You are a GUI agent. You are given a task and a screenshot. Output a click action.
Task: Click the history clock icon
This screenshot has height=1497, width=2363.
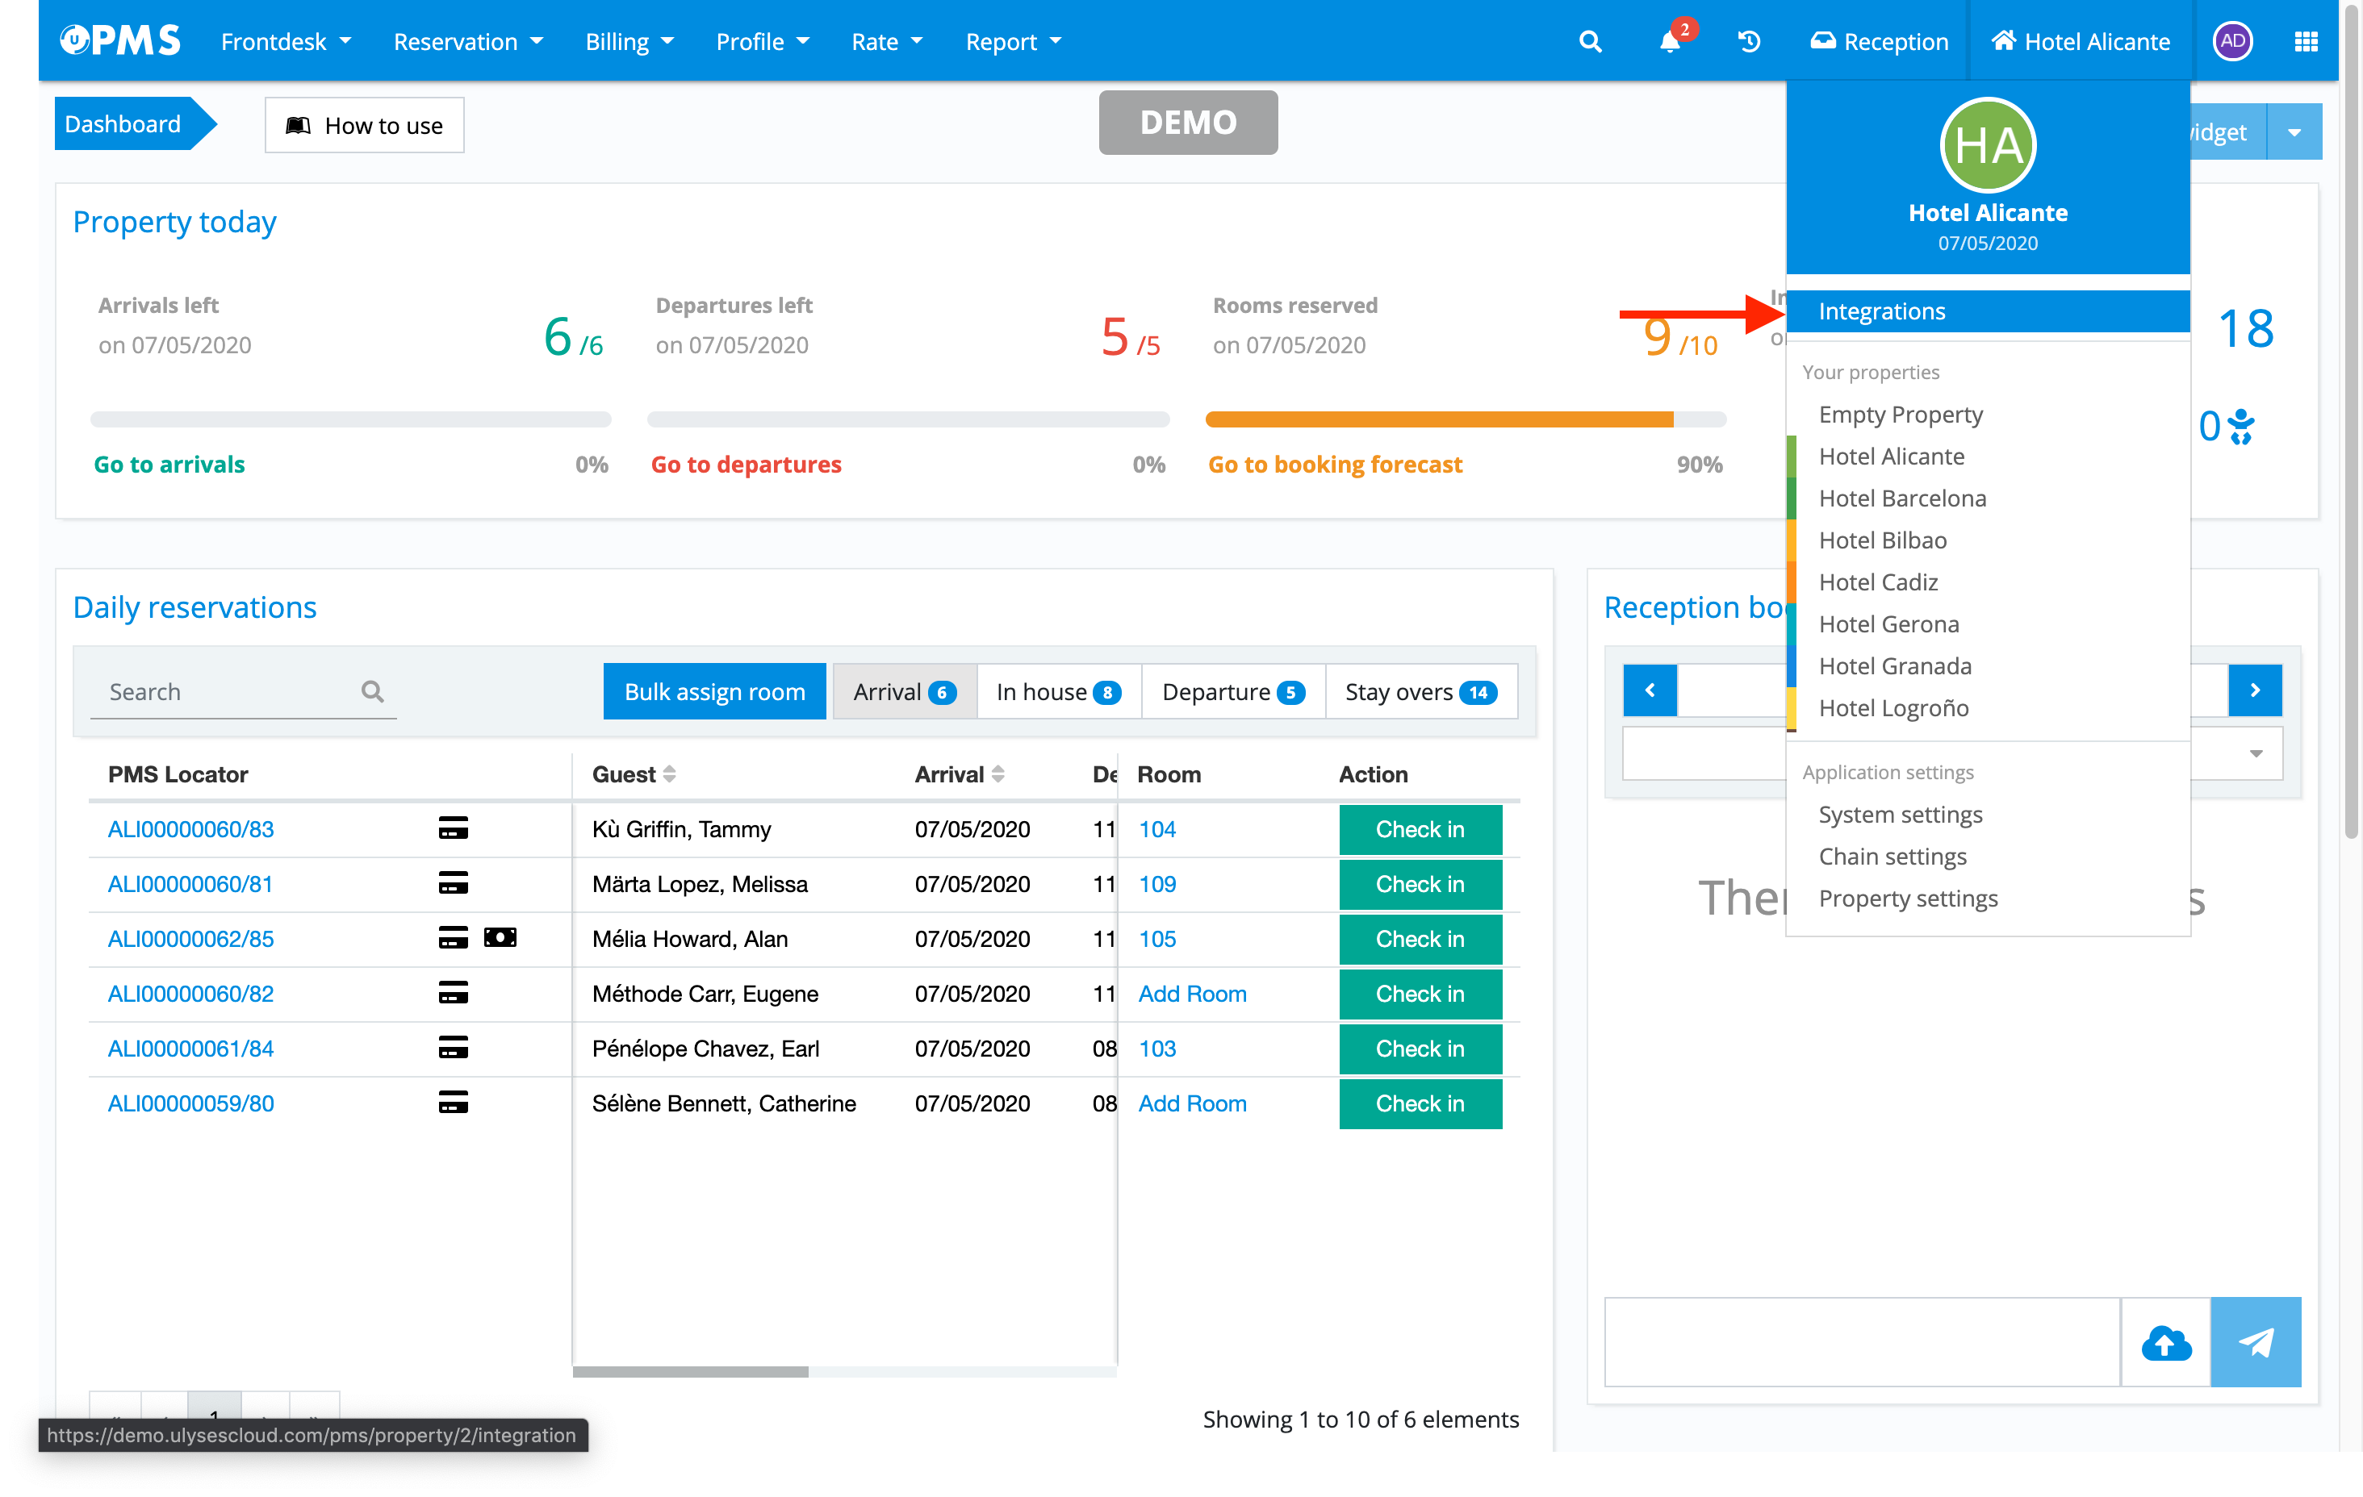(x=1749, y=41)
